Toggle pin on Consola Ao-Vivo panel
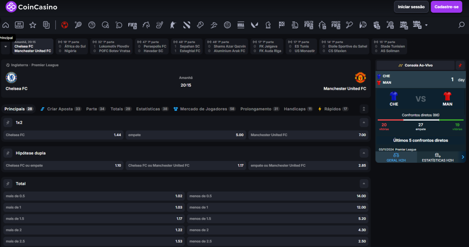 [460, 65]
